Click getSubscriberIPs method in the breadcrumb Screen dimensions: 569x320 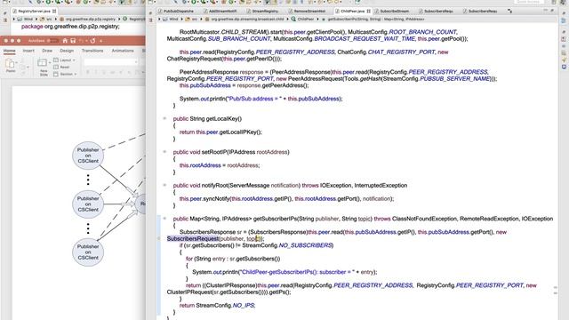coord(375,19)
